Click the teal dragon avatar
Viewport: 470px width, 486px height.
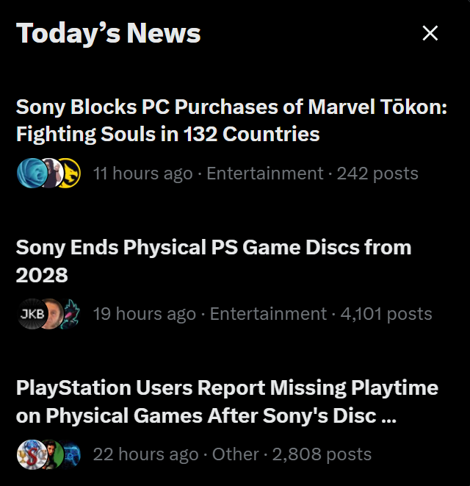(x=72, y=314)
